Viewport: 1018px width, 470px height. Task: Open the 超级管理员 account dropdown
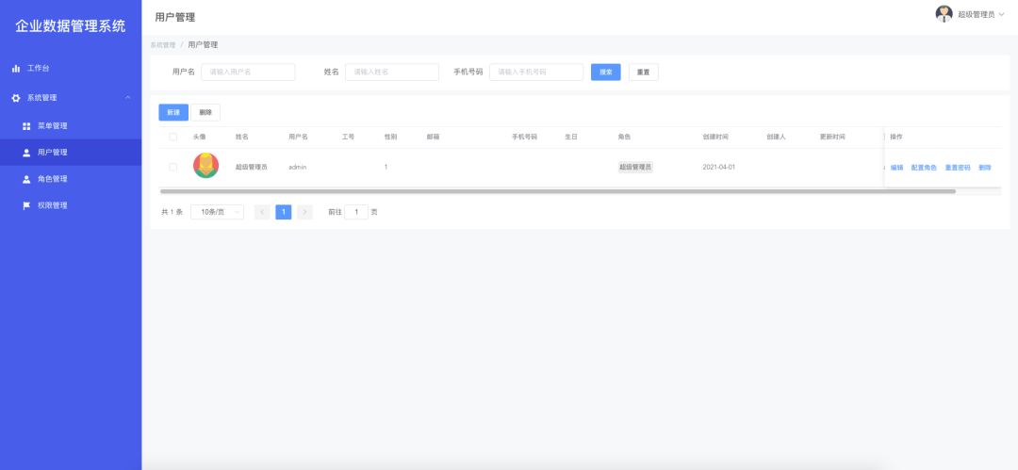[x=980, y=14]
